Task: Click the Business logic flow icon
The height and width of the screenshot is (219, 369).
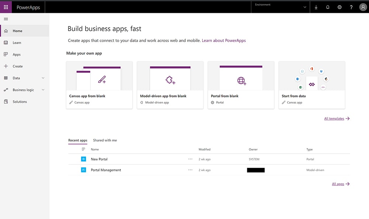Action: (x=6, y=90)
